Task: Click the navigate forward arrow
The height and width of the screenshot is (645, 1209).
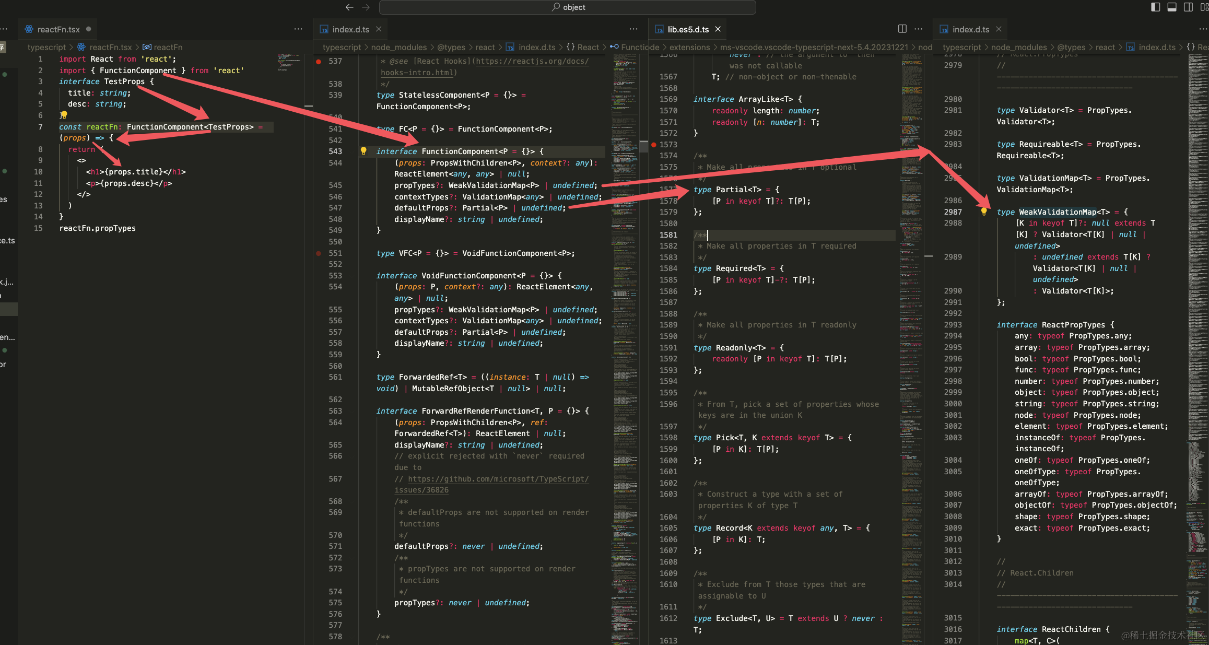Action: [x=366, y=7]
